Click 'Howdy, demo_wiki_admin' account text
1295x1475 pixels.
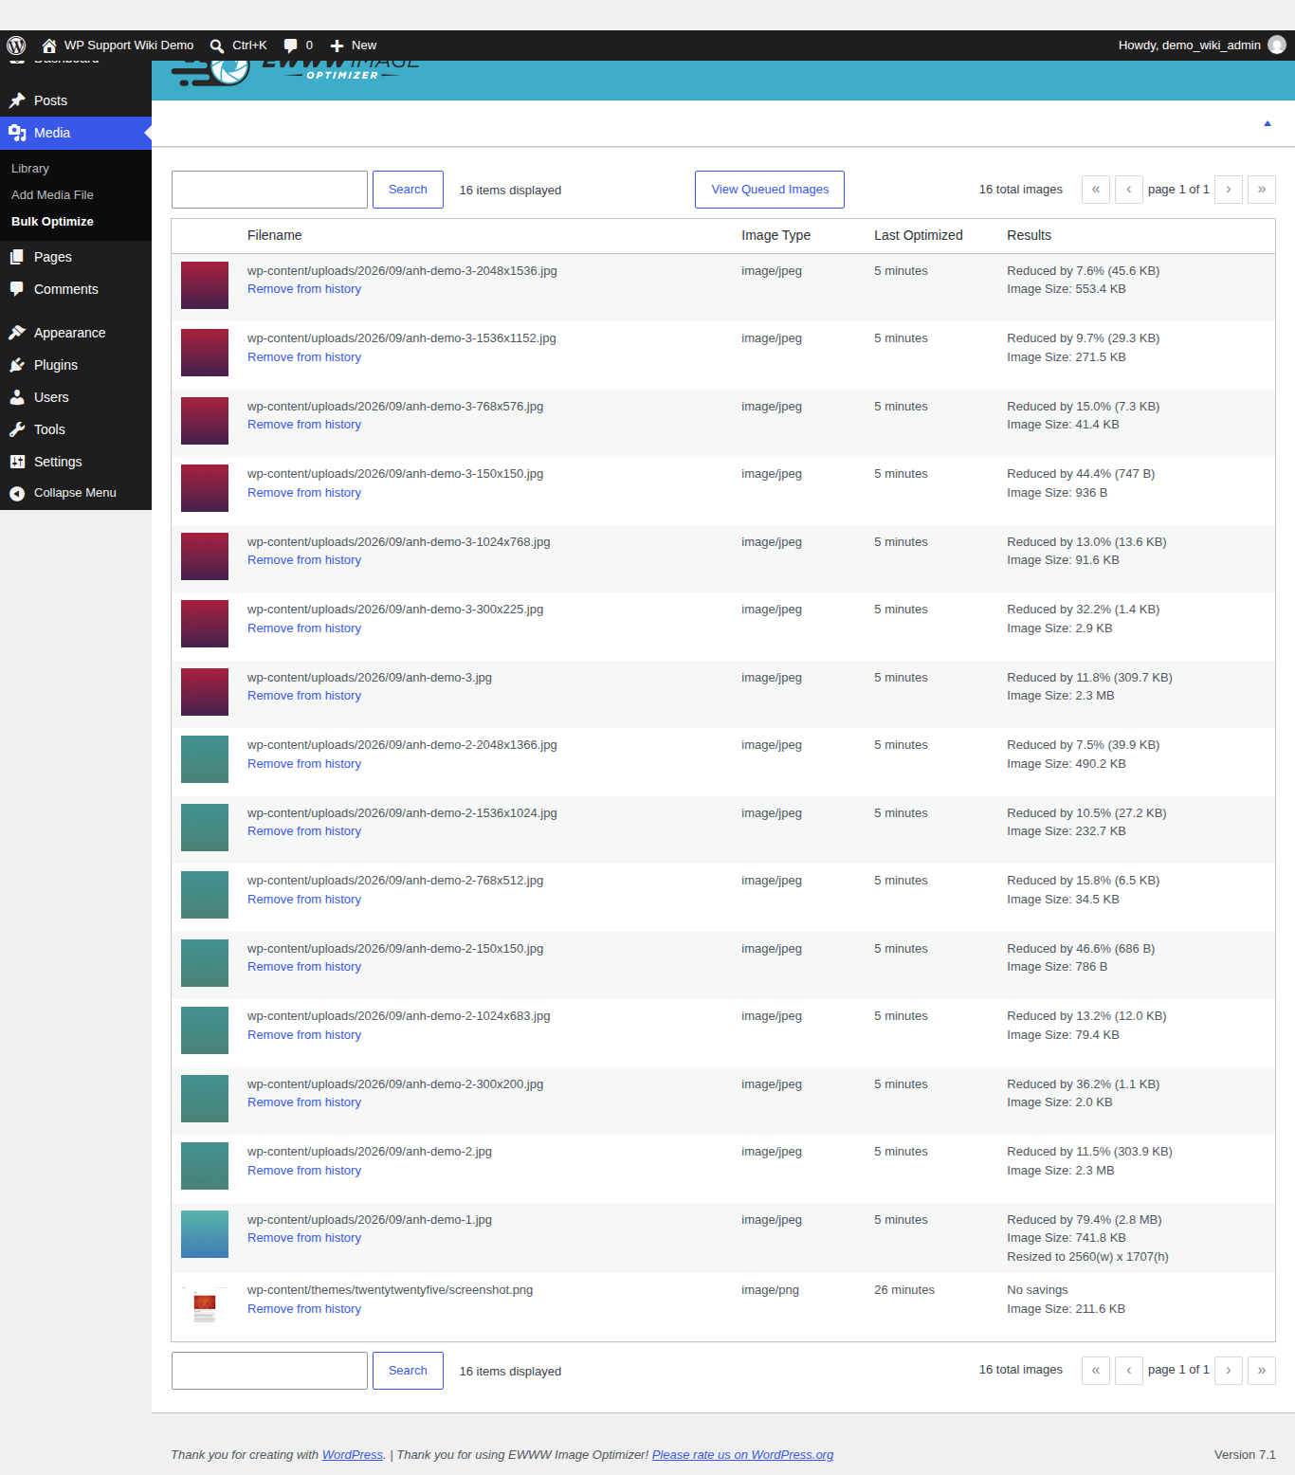pos(1189,46)
